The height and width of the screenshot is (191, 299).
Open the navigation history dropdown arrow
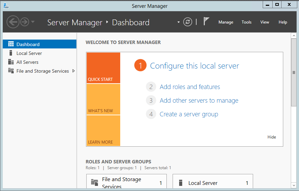pos(33,22)
